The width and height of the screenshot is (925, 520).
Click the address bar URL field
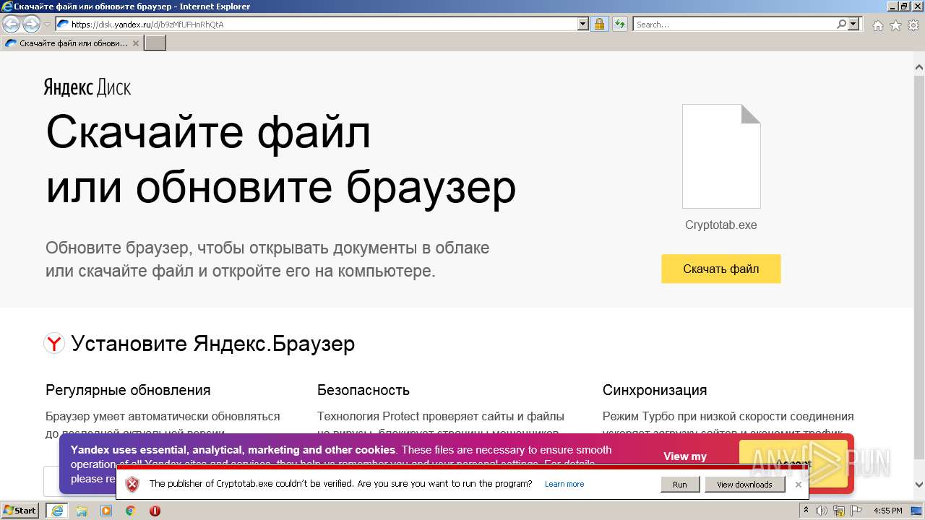317,24
